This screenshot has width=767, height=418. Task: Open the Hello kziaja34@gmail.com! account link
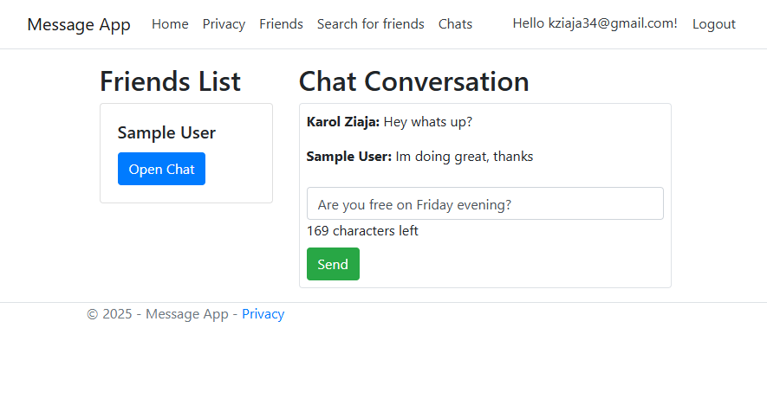tap(595, 23)
